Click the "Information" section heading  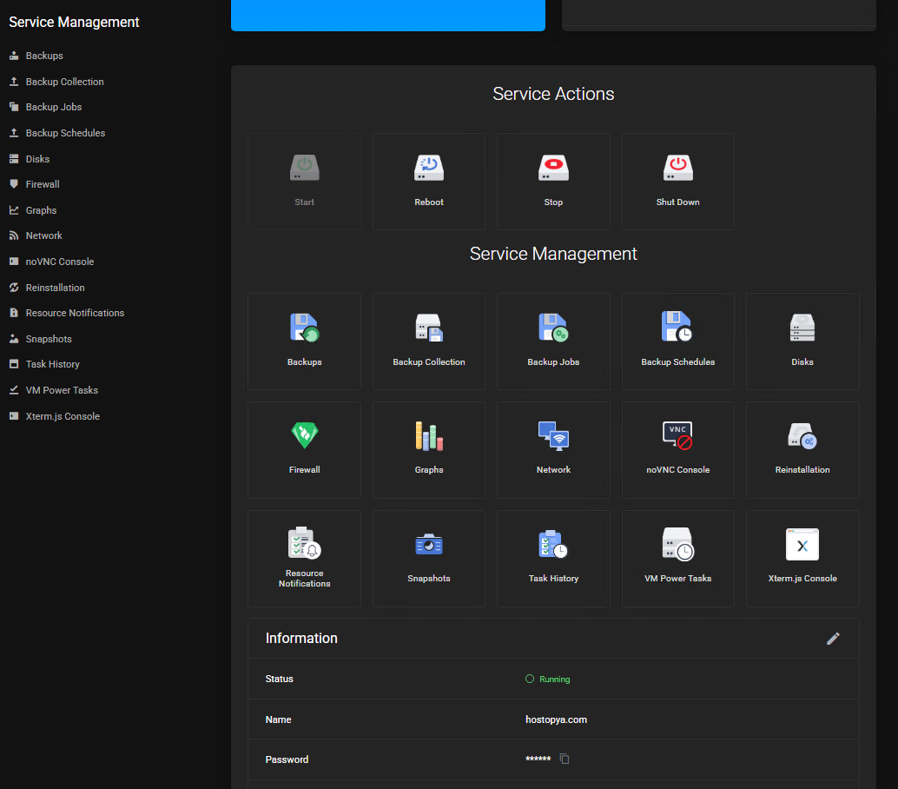[x=301, y=639]
